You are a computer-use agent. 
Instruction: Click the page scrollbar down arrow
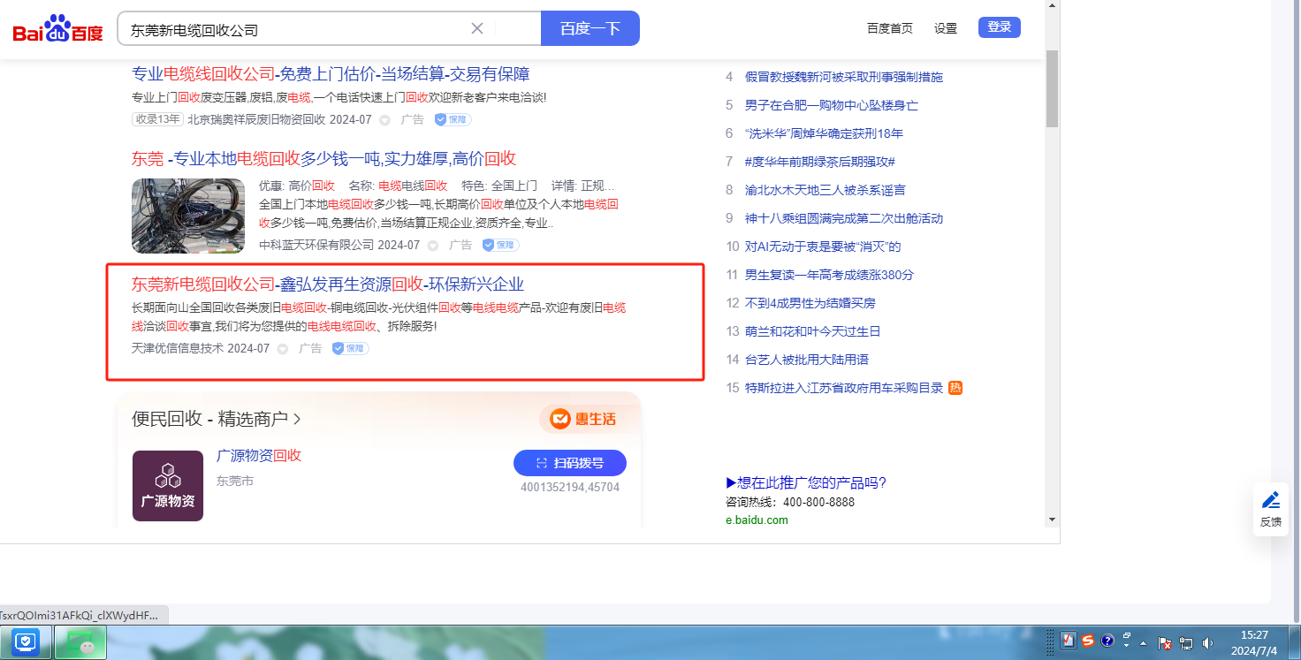coord(1052,519)
